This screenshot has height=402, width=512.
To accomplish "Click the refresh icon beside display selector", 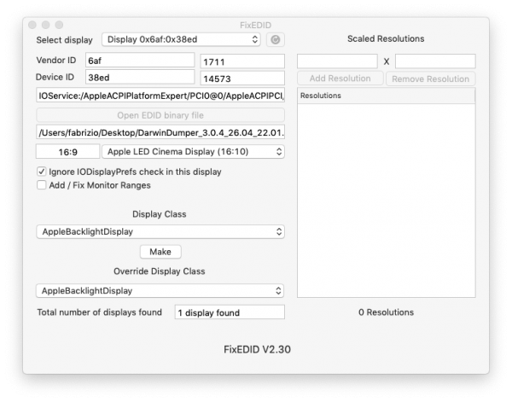I will pyautogui.click(x=276, y=40).
